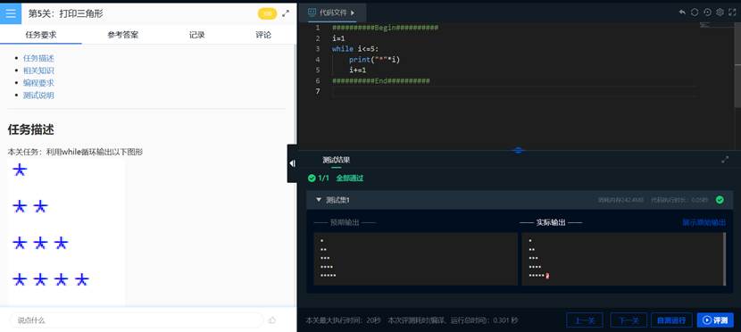The width and height of the screenshot is (741, 332).
Task: Open the 代码文件 dropdown arrow
Action: [353, 12]
